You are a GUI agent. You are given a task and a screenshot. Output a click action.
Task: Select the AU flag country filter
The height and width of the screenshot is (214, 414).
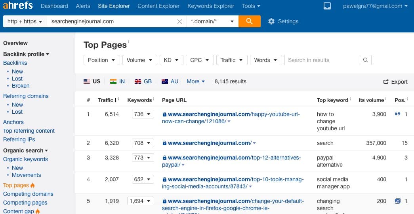pyautogui.click(x=170, y=81)
